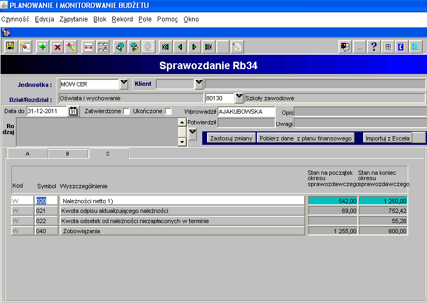427x303 pixels.
Task: Exit via the door icon
Action: point(416,47)
